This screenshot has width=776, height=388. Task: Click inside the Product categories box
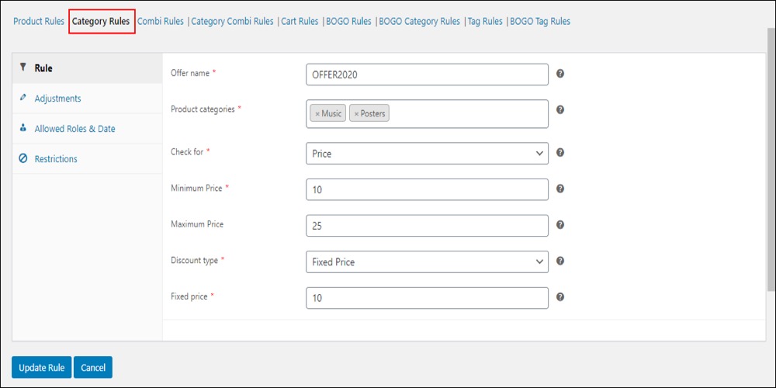(x=427, y=114)
